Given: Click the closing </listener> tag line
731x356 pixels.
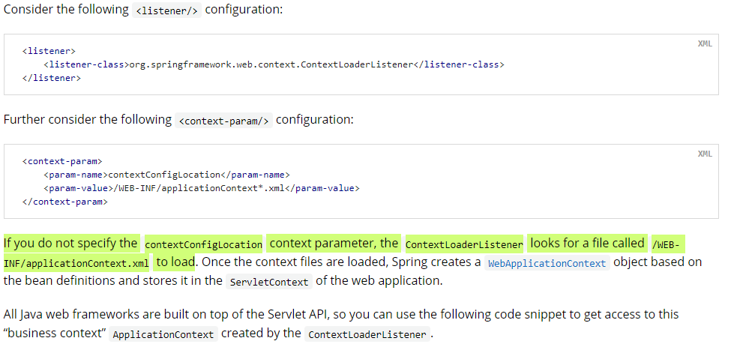Looking at the screenshot, I should point(51,78).
